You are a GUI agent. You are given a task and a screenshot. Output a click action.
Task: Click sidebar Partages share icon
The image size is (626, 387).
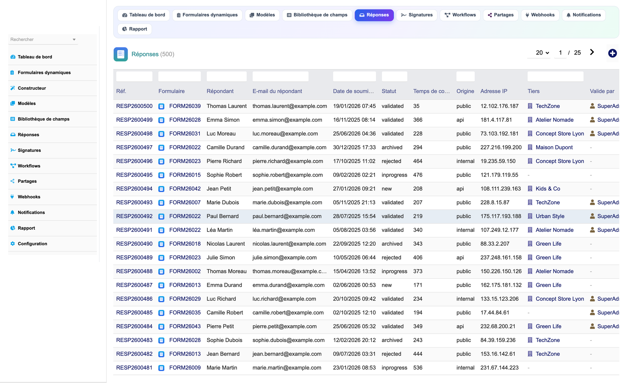[13, 181]
